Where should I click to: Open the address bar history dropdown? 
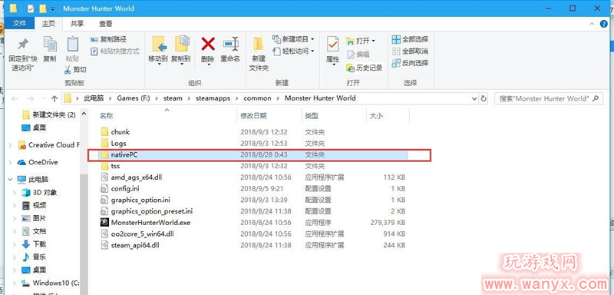[x=474, y=99]
